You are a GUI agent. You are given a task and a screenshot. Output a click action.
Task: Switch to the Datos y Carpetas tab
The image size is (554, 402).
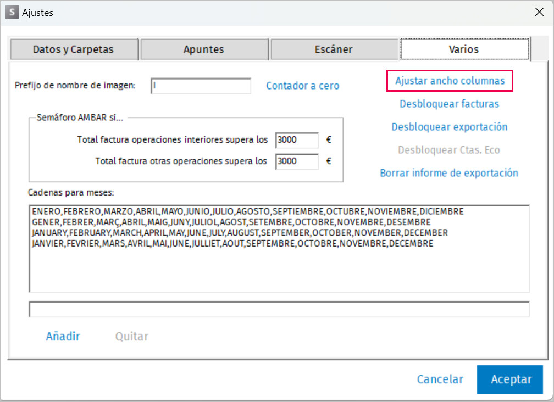pos(74,49)
